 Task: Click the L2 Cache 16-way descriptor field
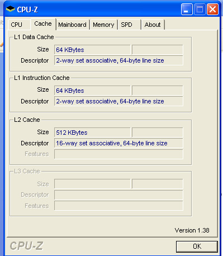click(118, 143)
